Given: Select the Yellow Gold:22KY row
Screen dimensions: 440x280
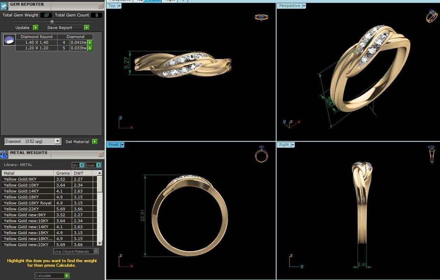Looking at the screenshot, I should [49, 209].
